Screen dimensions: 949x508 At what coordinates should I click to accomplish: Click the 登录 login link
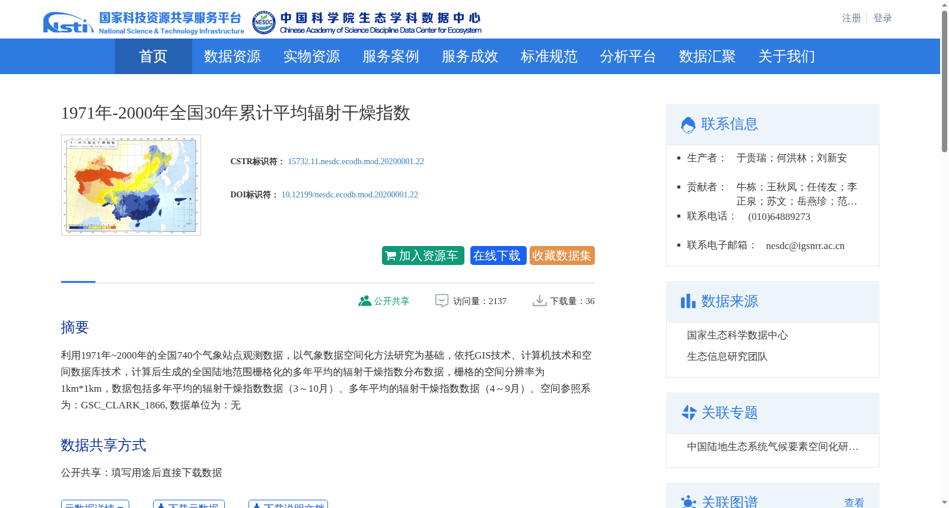tap(883, 18)
